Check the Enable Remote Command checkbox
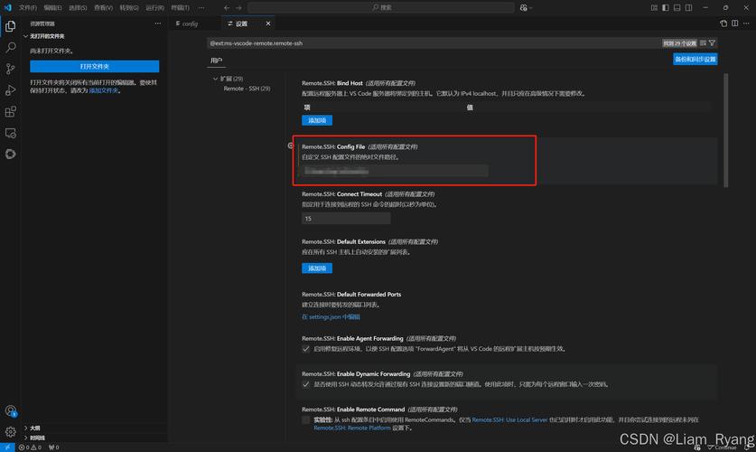 pyautogui.click(x=306, y=419)
